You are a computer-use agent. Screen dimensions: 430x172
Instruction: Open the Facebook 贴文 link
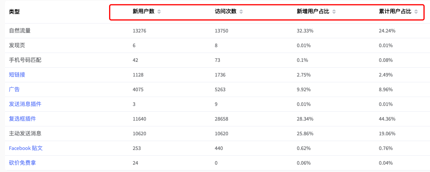click(26, 148)
